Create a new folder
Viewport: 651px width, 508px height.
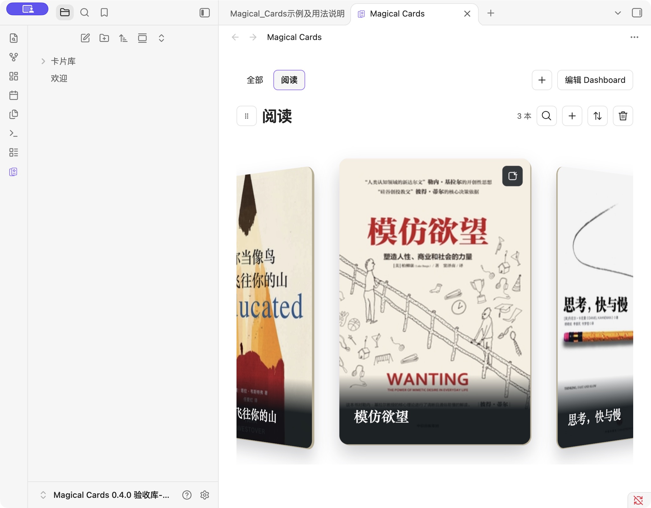tap(104, 38)
